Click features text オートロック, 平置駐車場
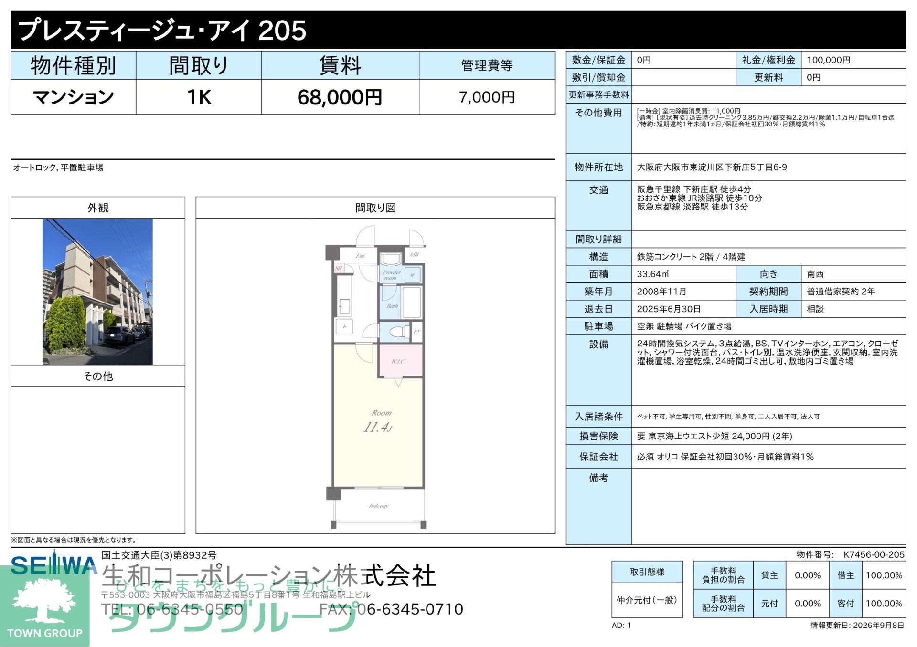 [58, 167]
